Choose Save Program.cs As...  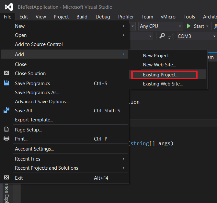point(64,93)
